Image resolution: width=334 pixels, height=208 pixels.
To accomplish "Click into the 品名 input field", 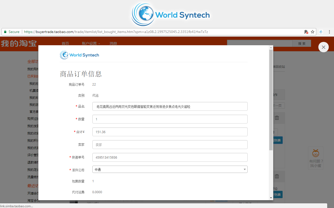I will [x=170, y=106].
